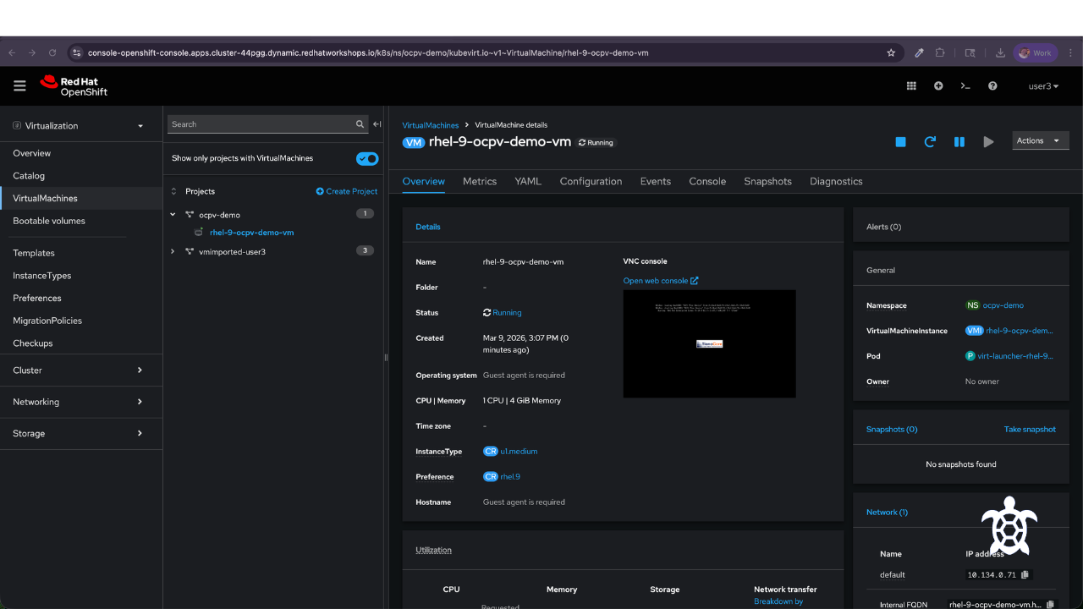This screenshot has height=609, width=1083.
Task: Open Catalog in the sidebar
Action: [x=29, y=176]
